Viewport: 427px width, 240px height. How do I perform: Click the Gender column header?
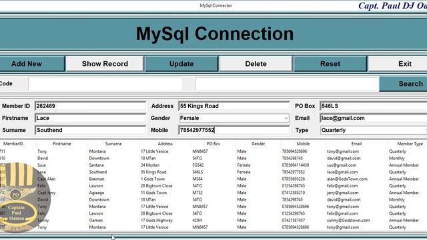[258, 144]
